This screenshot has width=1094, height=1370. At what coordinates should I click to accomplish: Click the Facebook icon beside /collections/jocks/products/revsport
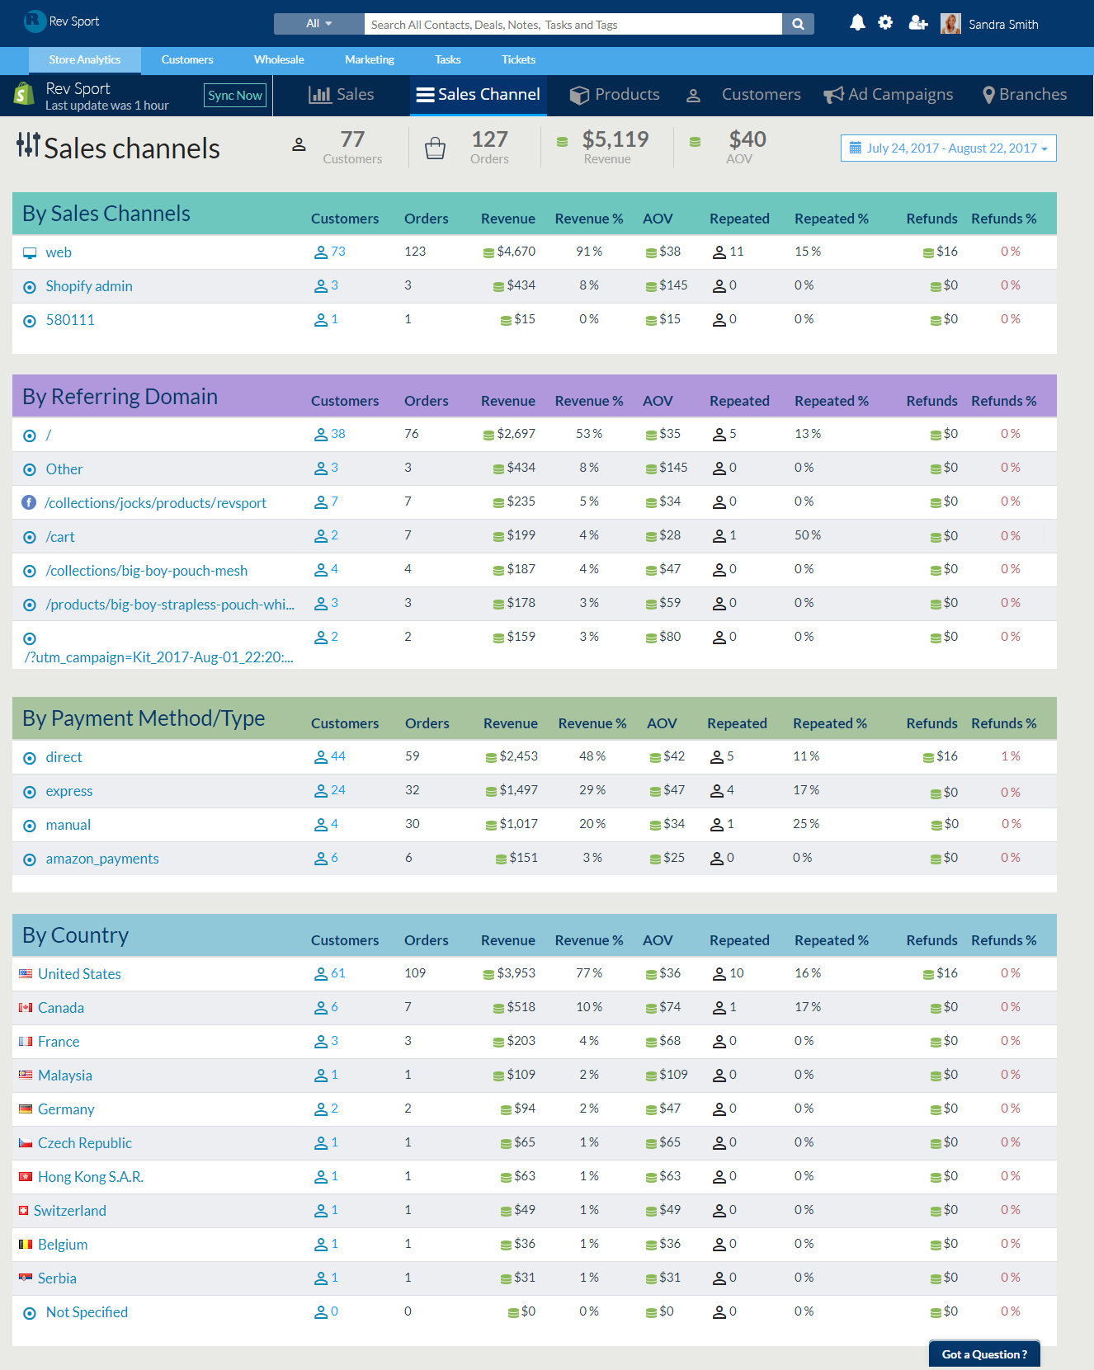(x=29, y=502)
